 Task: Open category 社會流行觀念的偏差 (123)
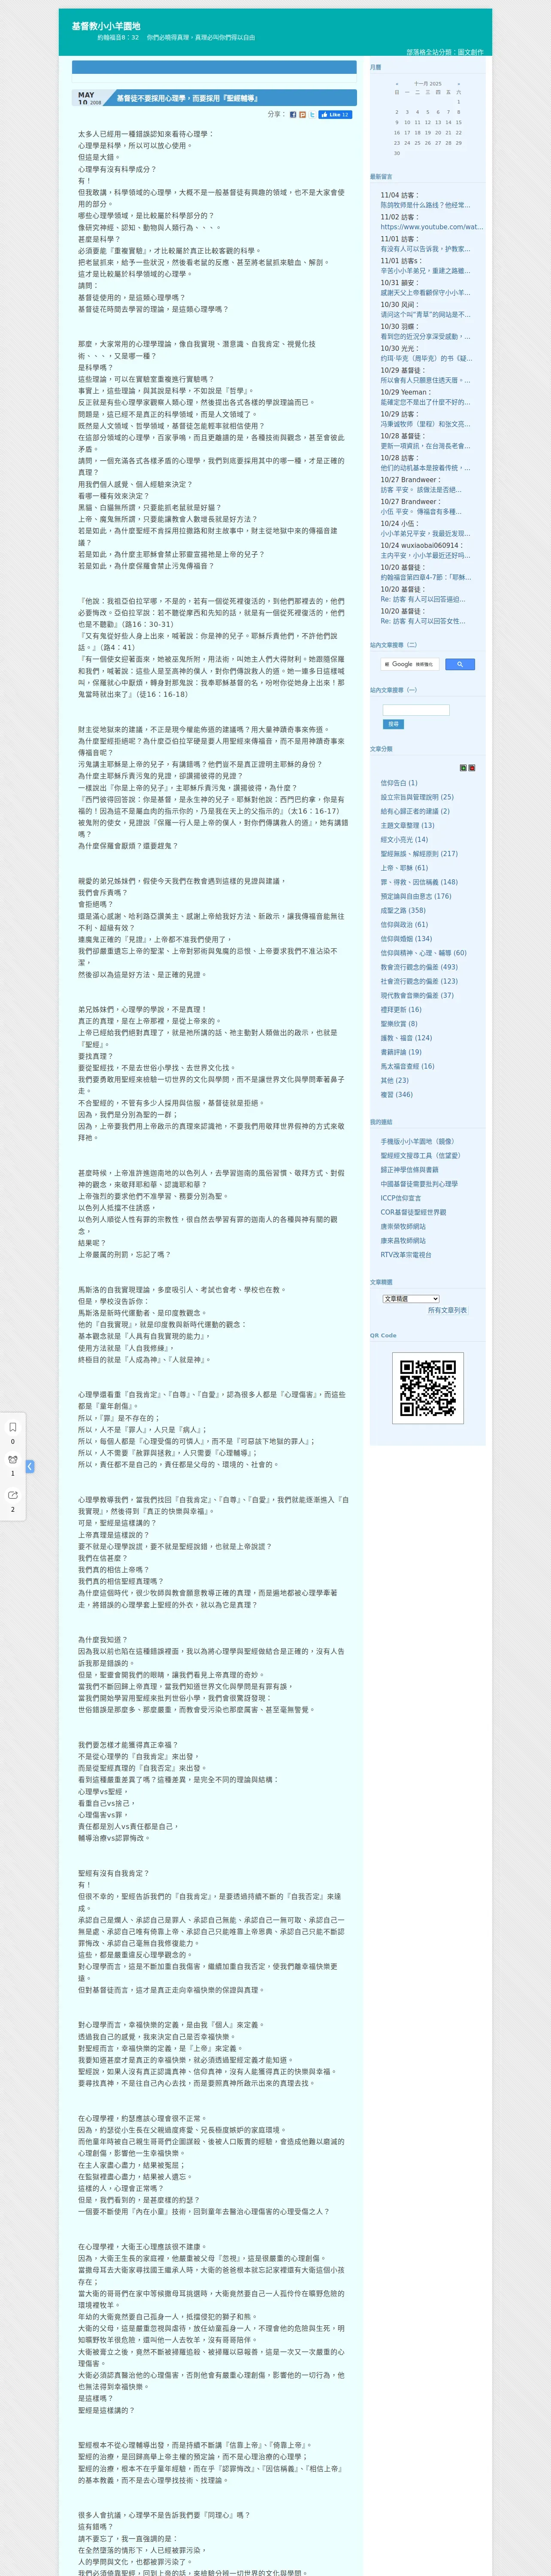(x=419, y=981)
